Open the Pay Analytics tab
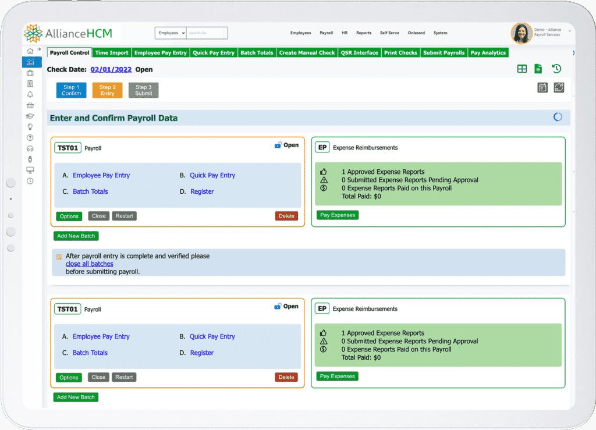Image resolution: width=596 pixels, height=430 pixels. click(488, 52)
